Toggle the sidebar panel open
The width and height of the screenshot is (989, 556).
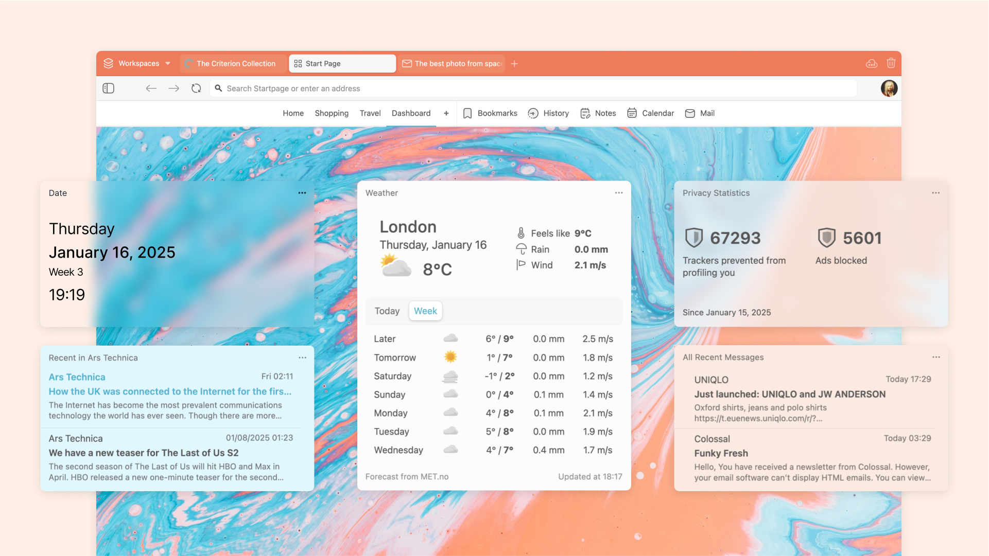(x=109, y=88)
